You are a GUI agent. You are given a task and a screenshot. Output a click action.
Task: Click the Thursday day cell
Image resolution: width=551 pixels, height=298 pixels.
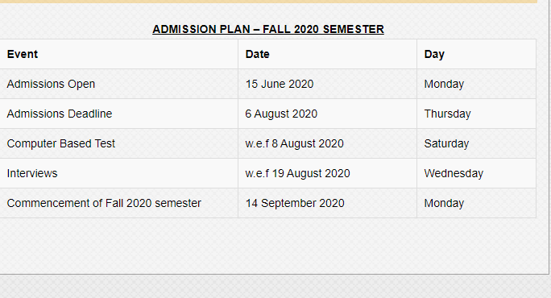click(x=477, y=114)
